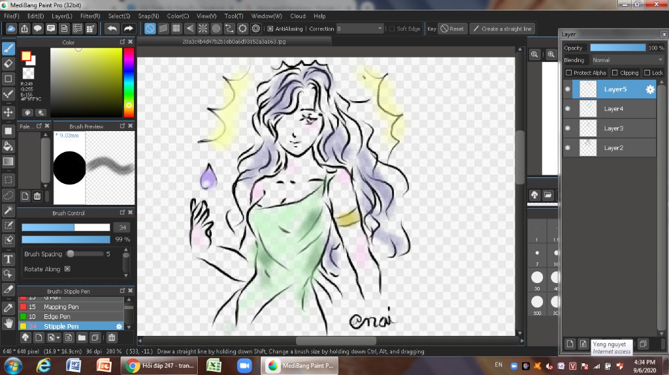Select the Hand tool

[8, 323]
